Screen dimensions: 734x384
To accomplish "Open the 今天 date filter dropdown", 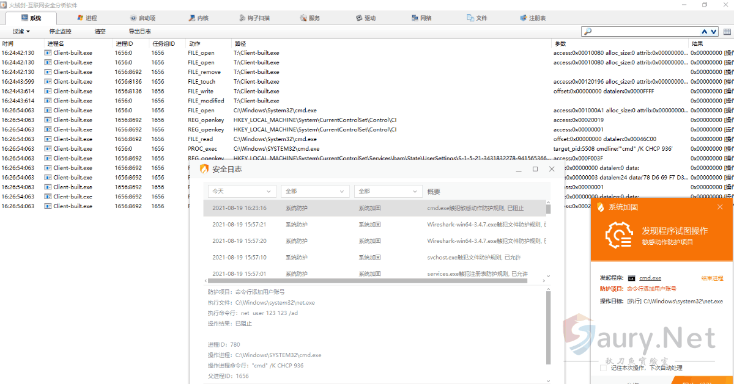I will [242, 192].
